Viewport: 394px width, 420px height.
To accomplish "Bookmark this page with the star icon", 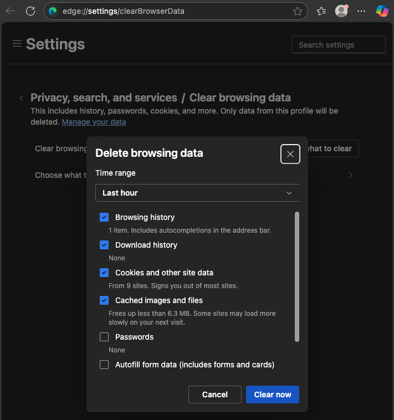I will pyautogui.click(x=298, y=11).
